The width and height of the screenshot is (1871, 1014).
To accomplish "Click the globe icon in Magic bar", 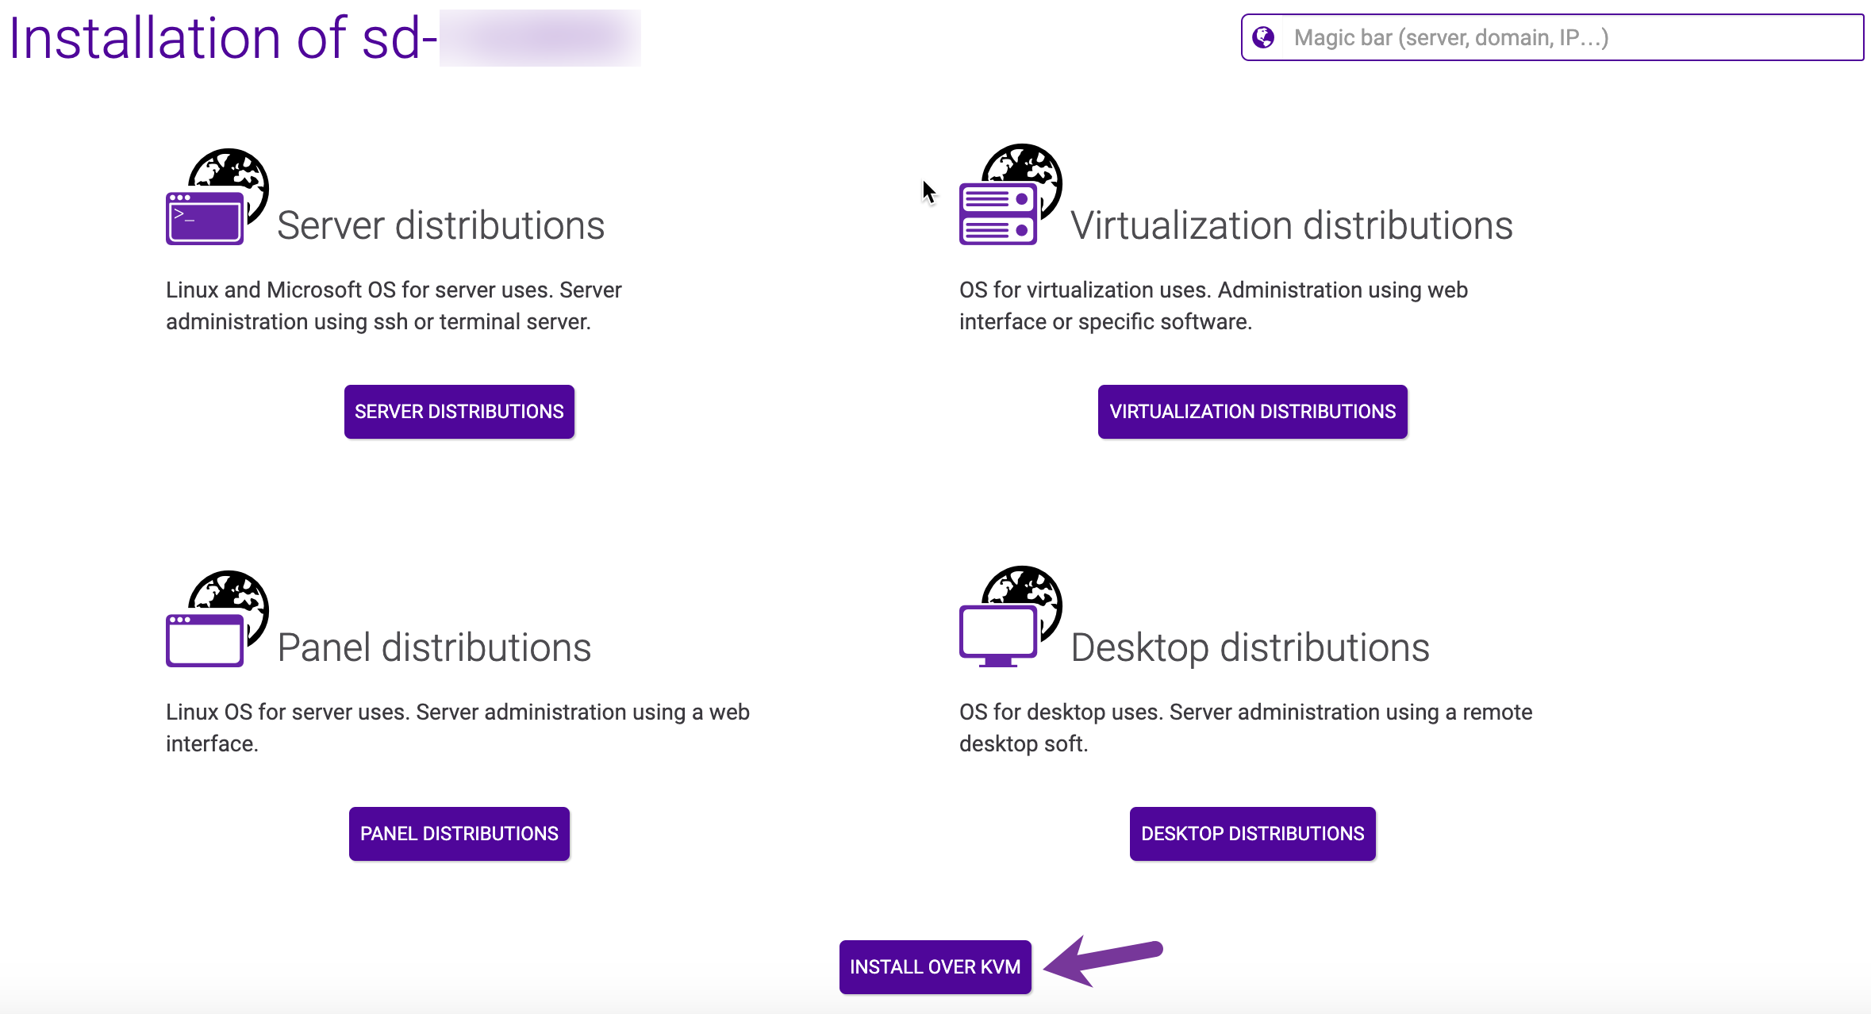I will (x=1263, y=37).
